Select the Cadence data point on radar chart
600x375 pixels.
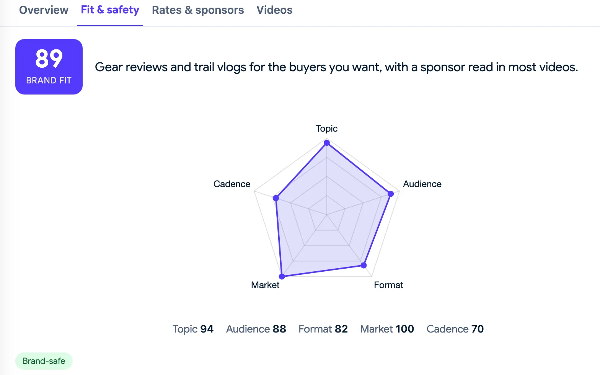coord(276,198)
